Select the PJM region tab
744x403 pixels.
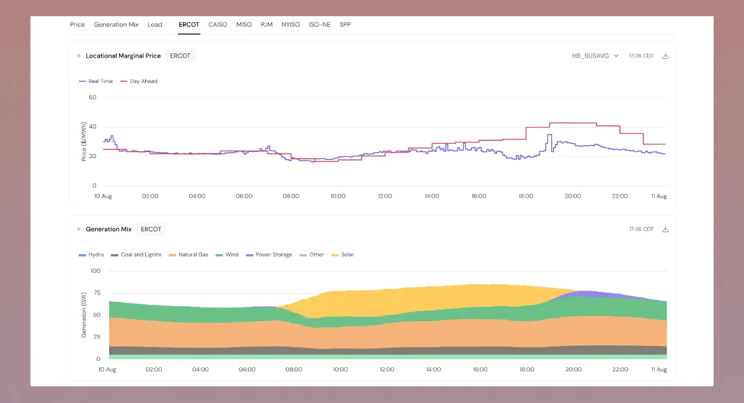click(267, 25)
